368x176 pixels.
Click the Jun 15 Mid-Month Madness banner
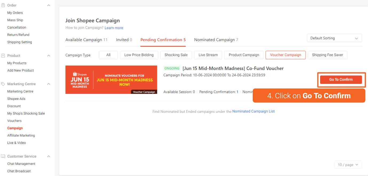pos(111,80)
